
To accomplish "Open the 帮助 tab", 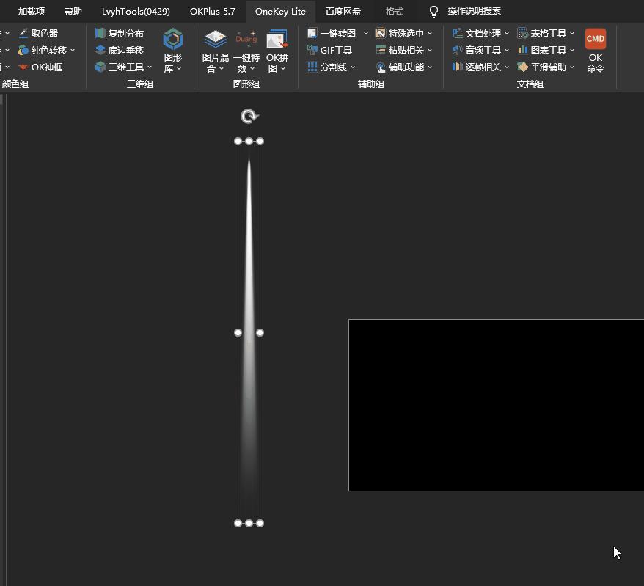I will pos(73,12).
